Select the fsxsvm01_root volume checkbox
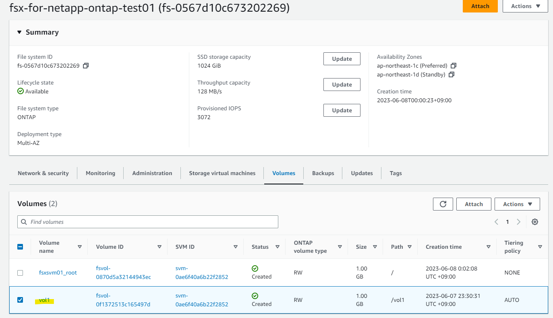The width and height of the screenshot is (553, 318). (20, 273)
